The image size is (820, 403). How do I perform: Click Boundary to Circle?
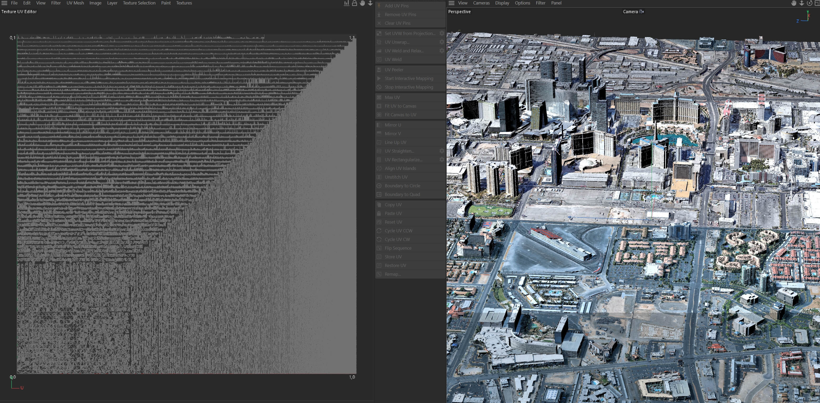coord(410,185)
